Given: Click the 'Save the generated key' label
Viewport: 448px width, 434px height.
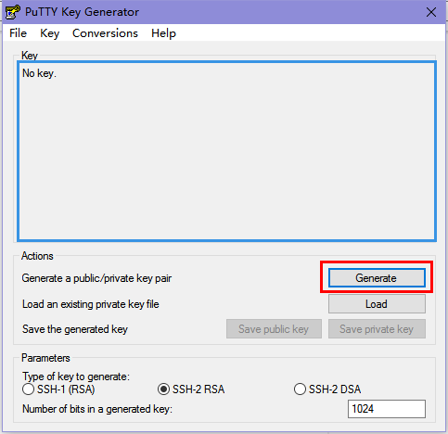Looking at the screenshot, I should click(75, 329).
